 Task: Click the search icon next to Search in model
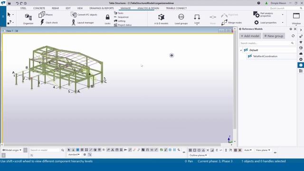point(62,150)
